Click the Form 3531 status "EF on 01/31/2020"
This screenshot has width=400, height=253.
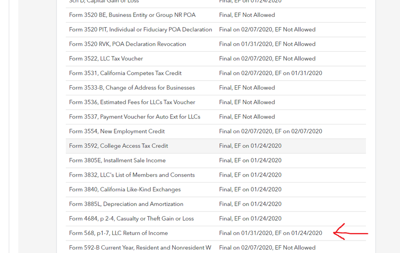[x=298, y=73]
